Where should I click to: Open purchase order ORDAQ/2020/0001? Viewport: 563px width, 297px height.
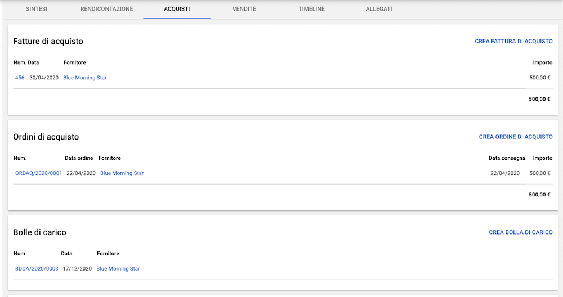[x=38, y=173]
